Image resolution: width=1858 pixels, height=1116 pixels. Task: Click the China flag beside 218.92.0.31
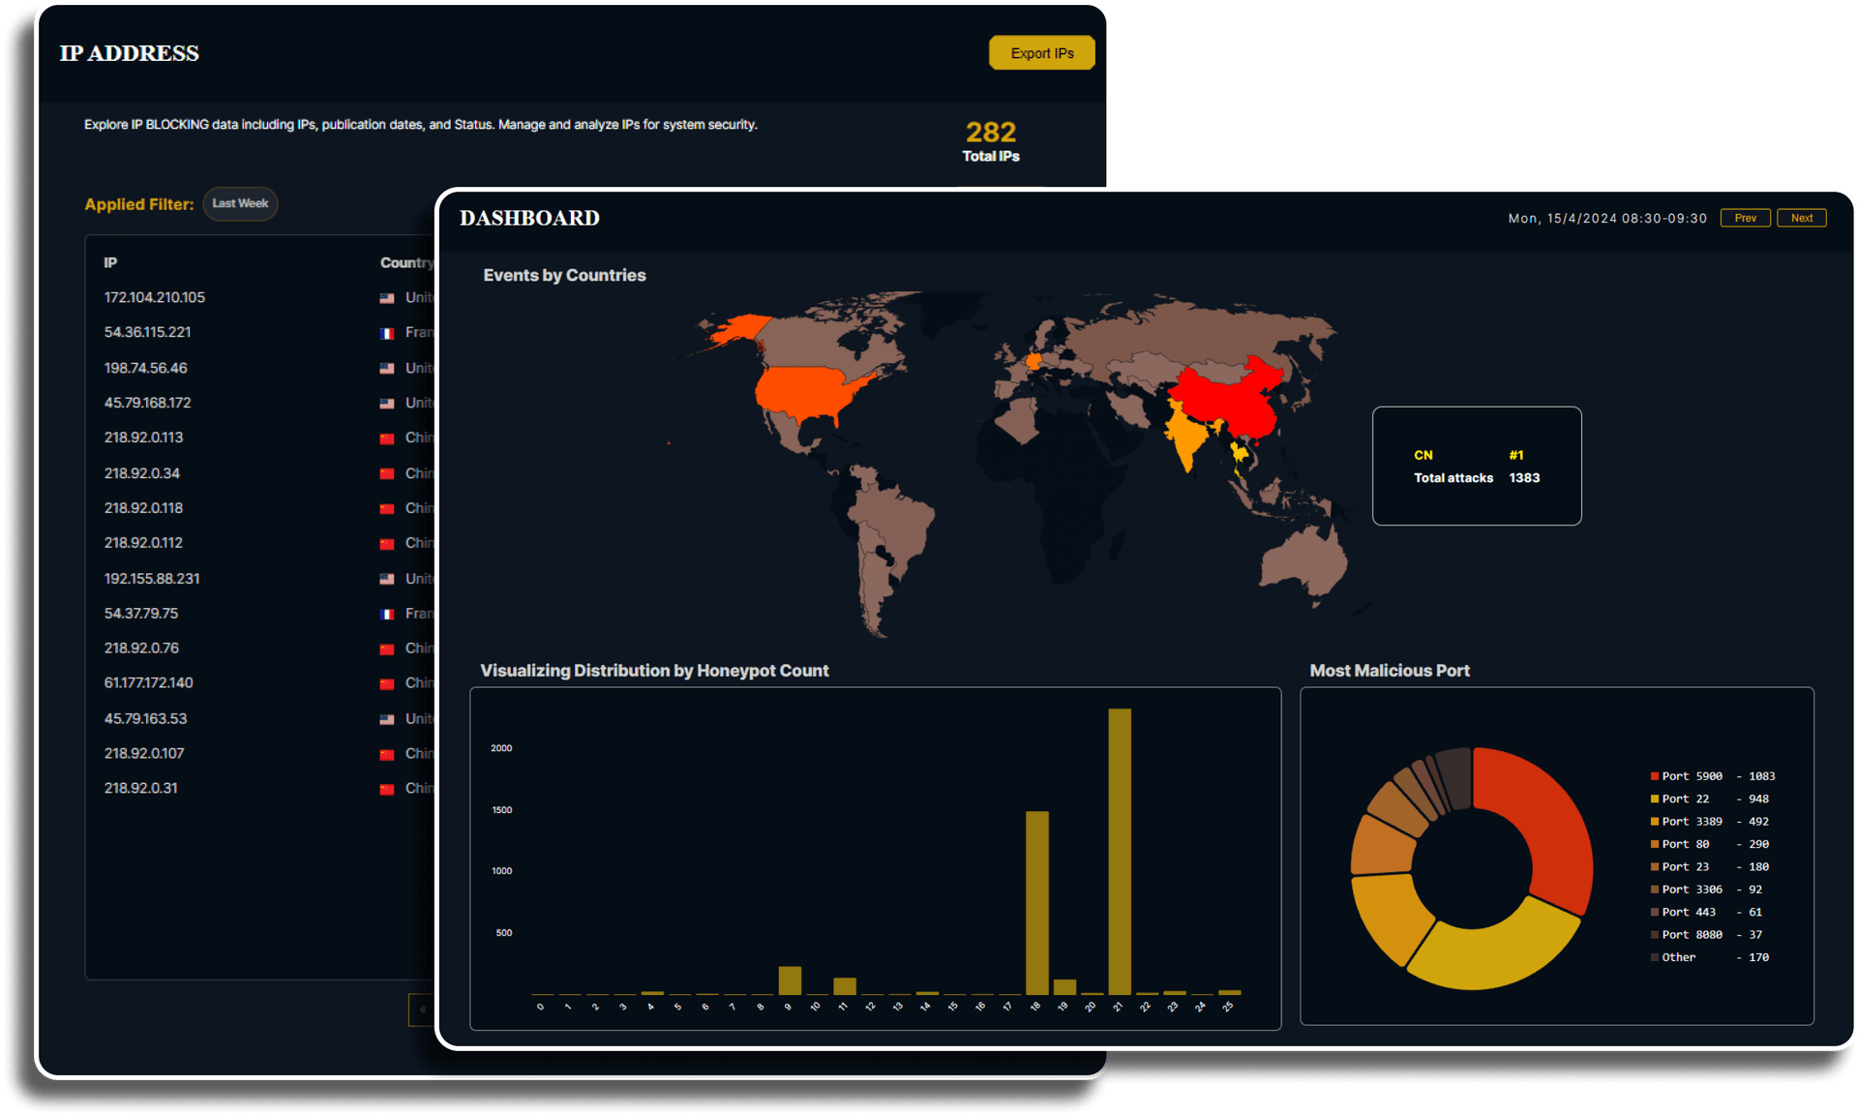point(387,789)
